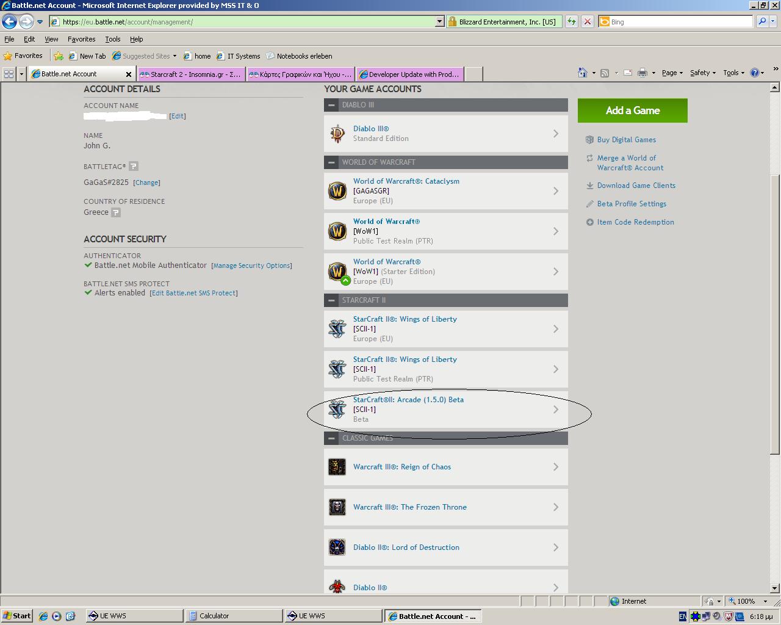Screen dimensions: 781x625
Task: Click the lock security icon in address bar
Action: pos(452,21)
